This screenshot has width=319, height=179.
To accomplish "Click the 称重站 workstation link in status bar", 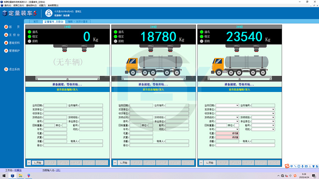I will (x=19, y=170).
